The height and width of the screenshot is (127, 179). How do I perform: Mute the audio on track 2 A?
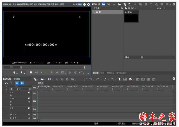tap(29, 118)
